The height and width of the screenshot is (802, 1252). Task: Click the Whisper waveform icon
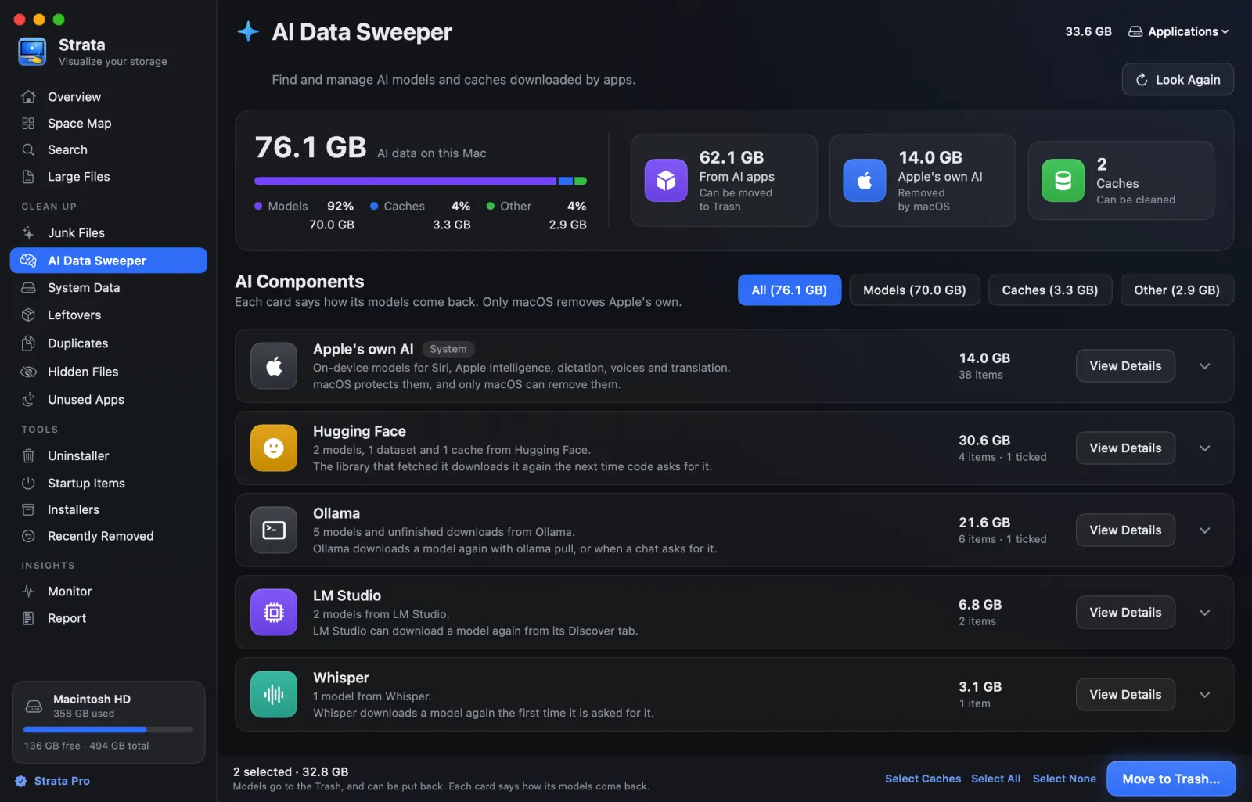[274, 695]
